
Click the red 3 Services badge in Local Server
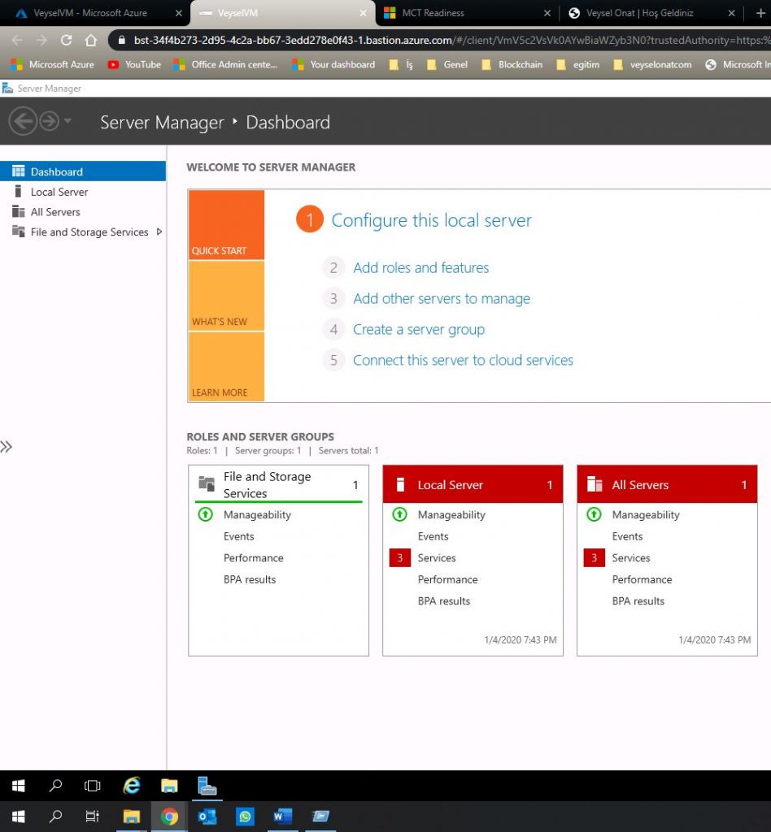coord(400,557)
